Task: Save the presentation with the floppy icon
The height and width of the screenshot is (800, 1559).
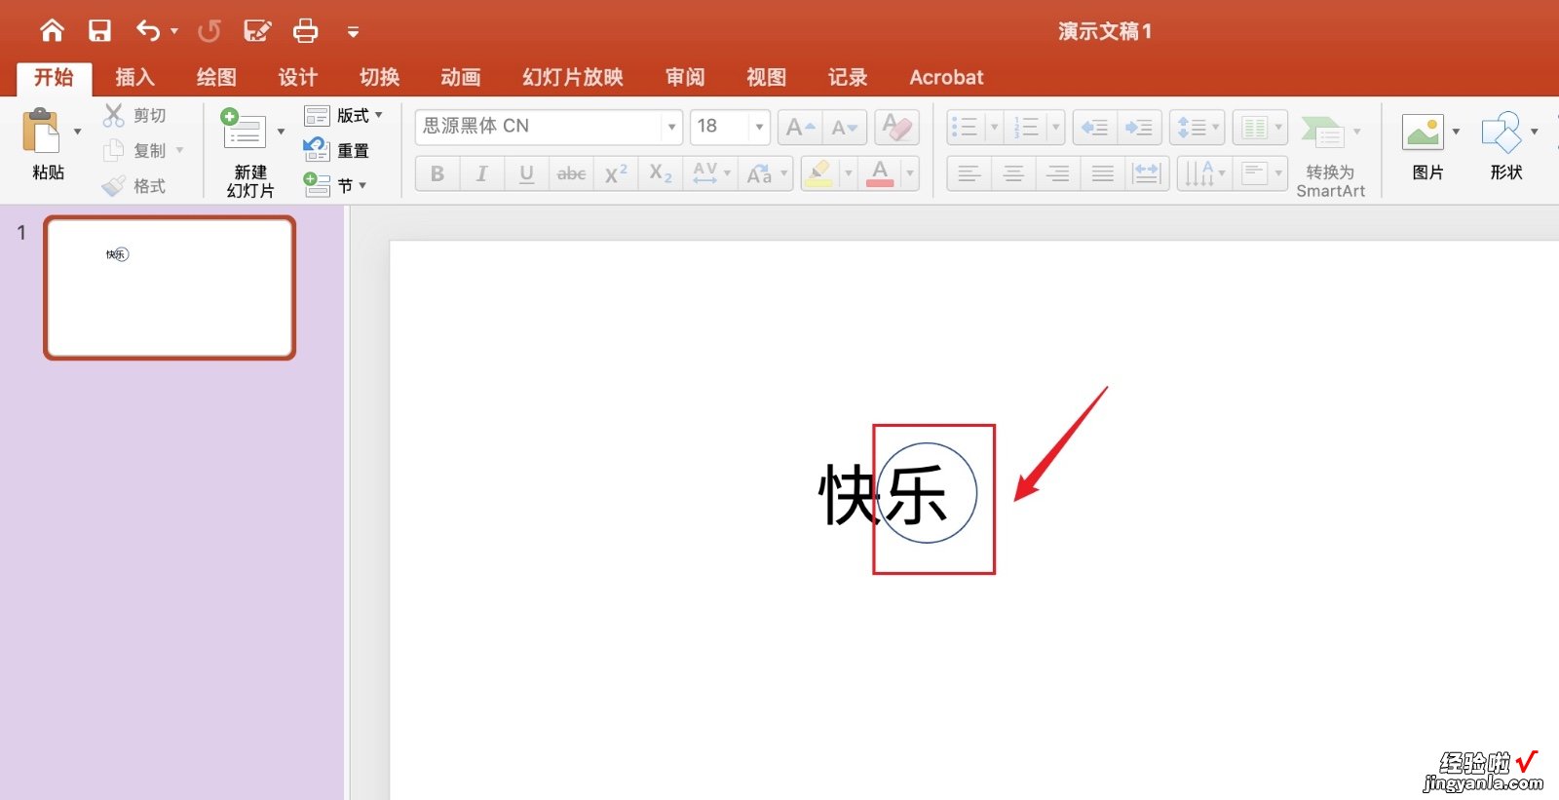Action: (x=99, y=31)
